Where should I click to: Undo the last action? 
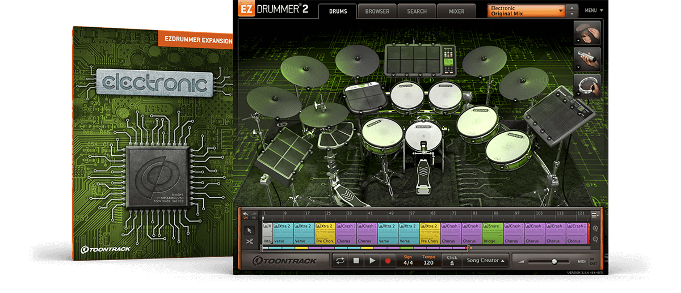[246, 214]
